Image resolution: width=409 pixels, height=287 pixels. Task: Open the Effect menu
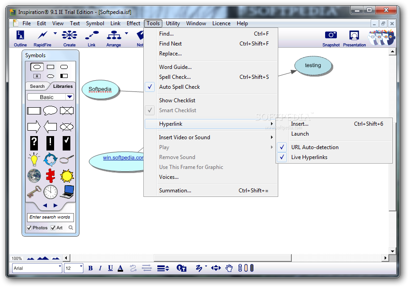pos(133,23)
